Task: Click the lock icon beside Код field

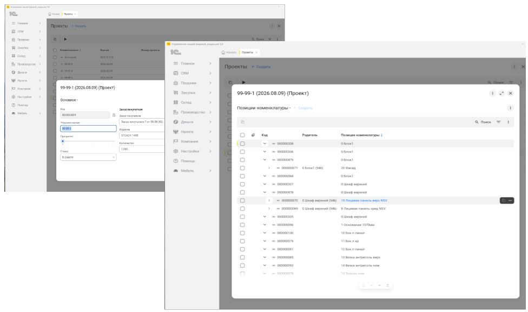Action: click(114, 115)
